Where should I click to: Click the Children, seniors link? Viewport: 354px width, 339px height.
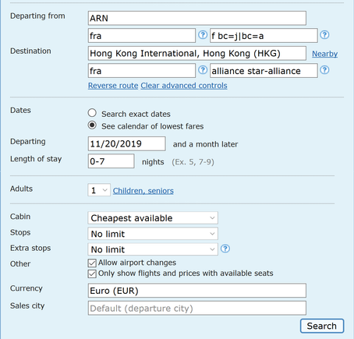pyautogui.click(x=143, y=191)
